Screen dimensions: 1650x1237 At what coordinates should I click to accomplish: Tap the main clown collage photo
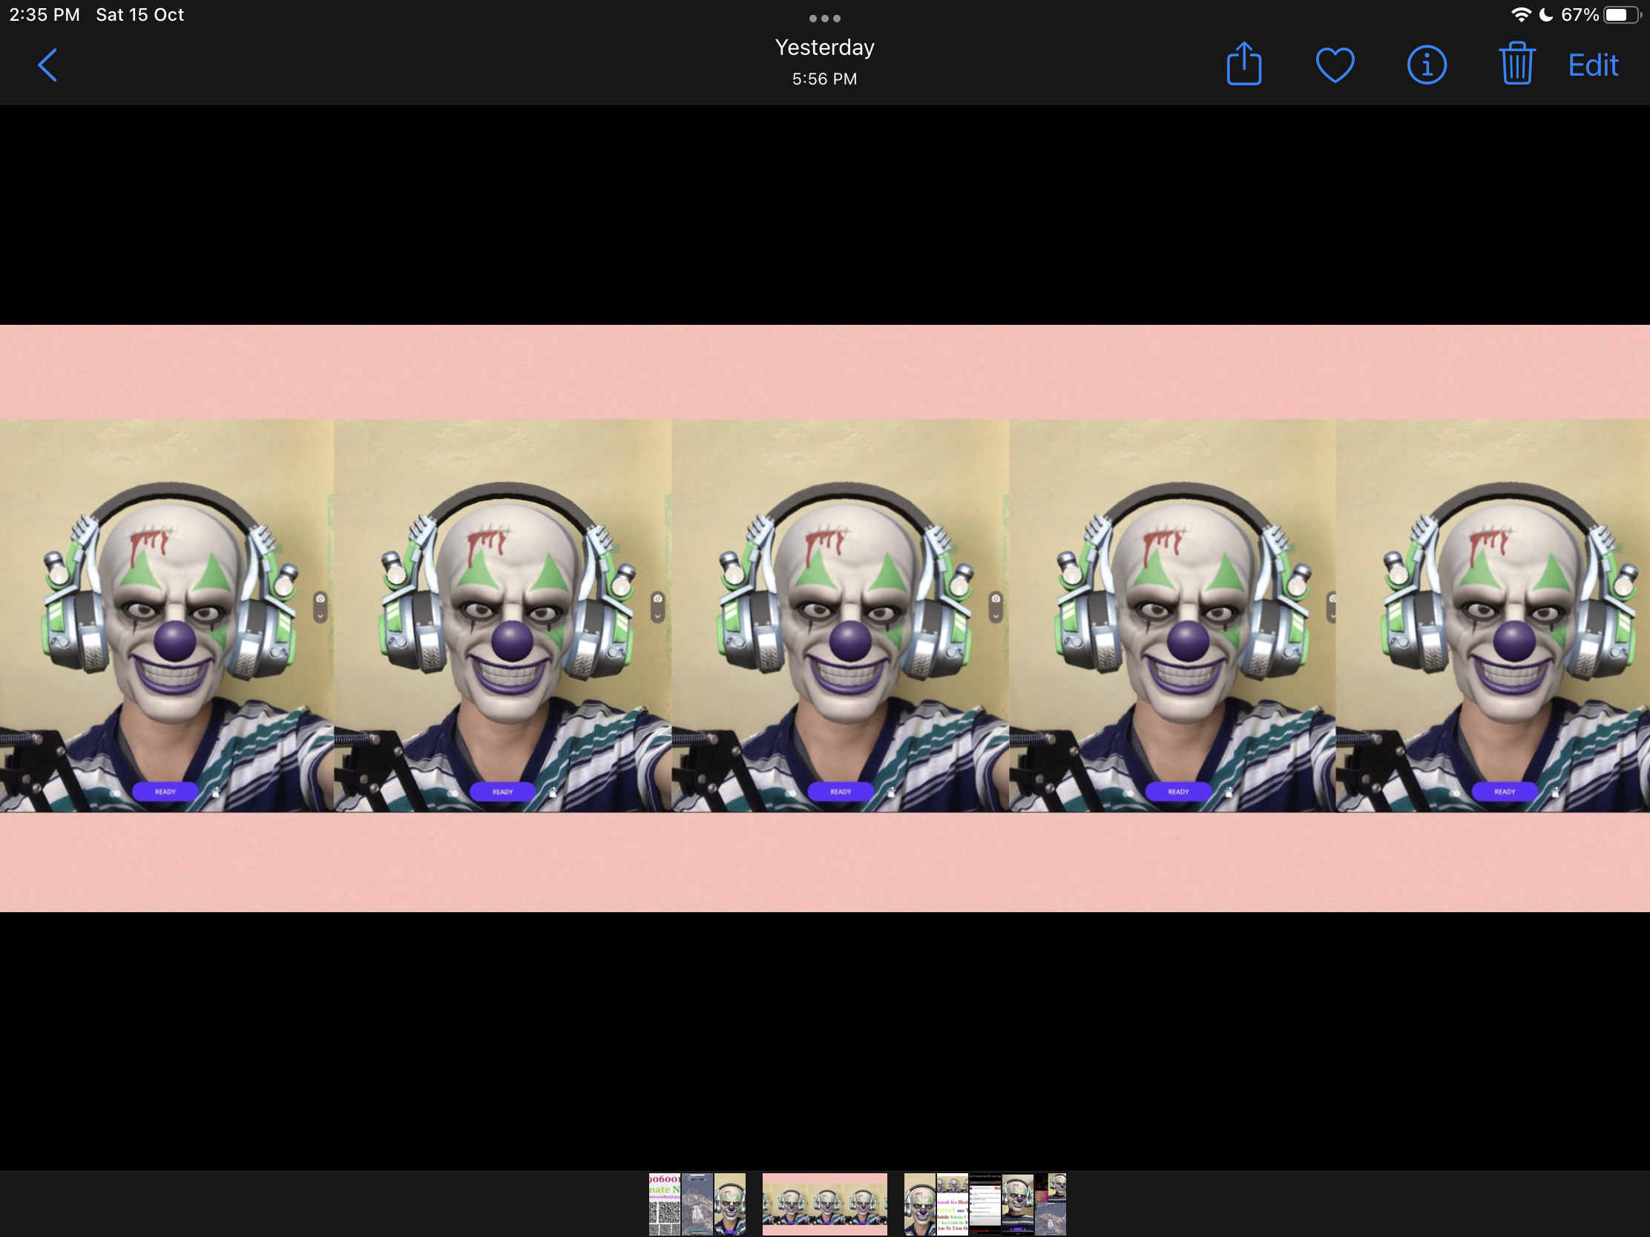[x=824, y=617]
